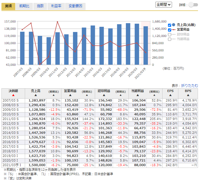Viewport: 202px width, 182px height.
Task: Click the EPS column sort arrow
Action: pyautogui.click(x=170, y=95)
